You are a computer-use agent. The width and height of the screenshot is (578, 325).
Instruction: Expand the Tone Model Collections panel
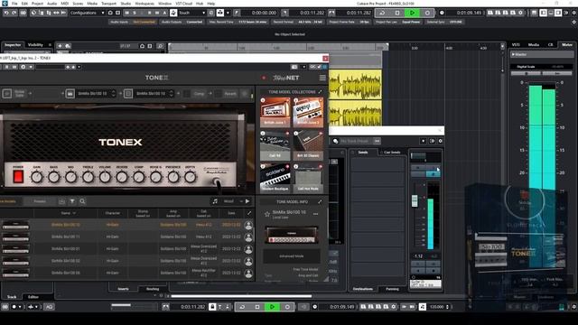pyautogui.click(x=320, y=92)
